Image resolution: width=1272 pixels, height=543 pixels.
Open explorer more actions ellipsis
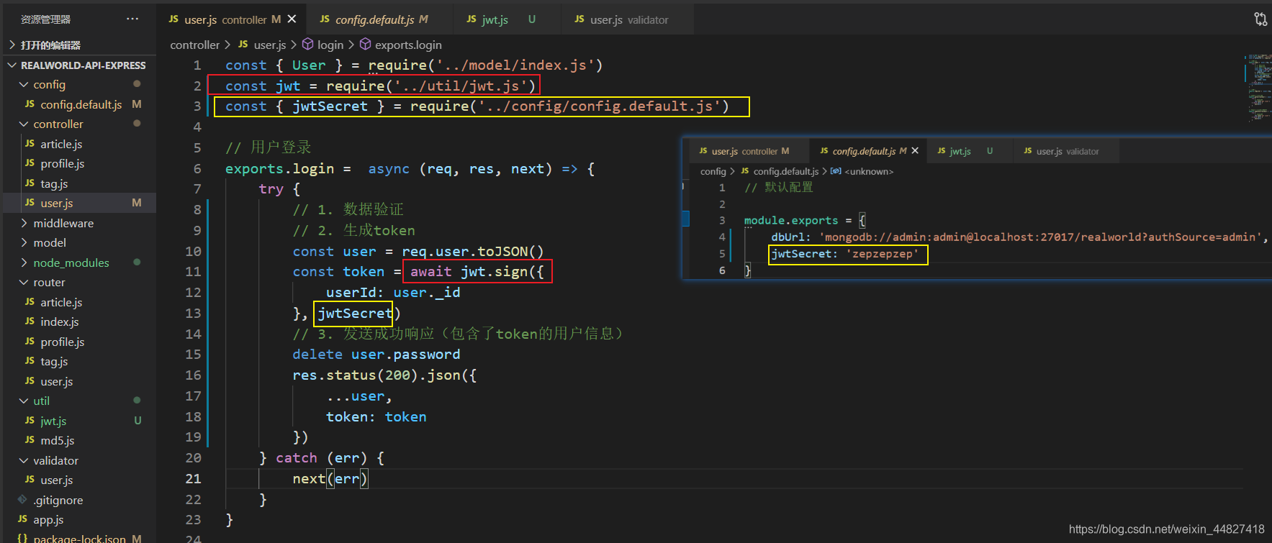pyautogui.click(x=132, y=19)
